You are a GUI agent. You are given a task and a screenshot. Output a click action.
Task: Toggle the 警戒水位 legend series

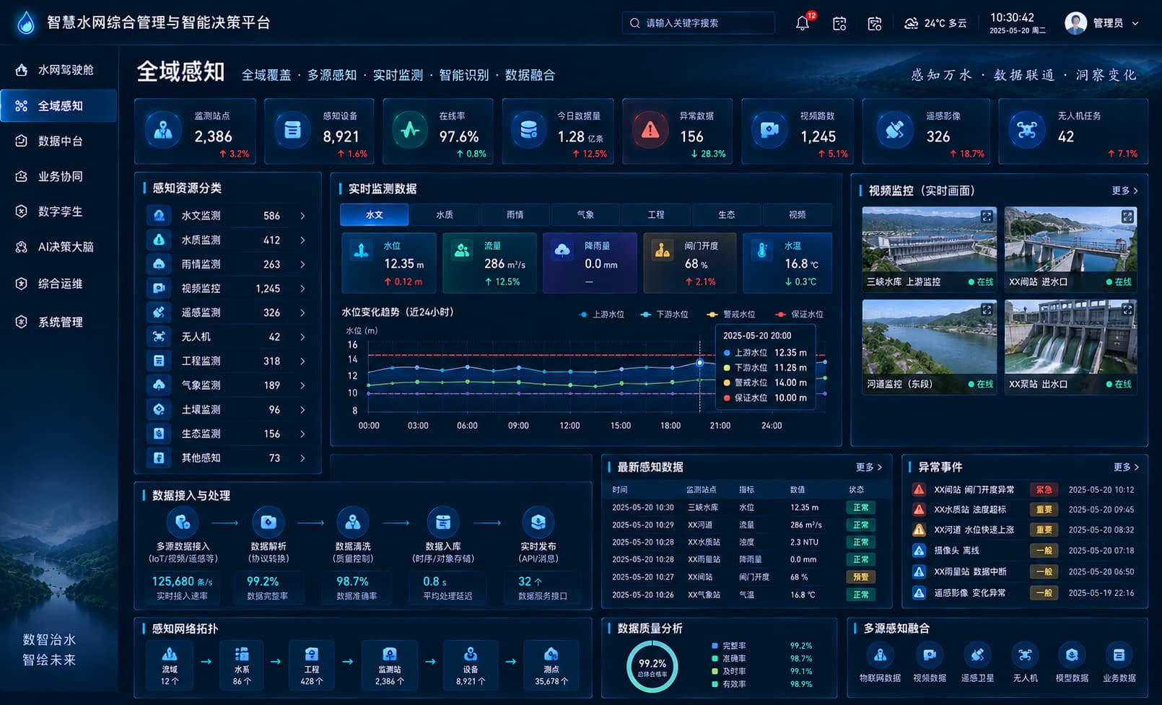click(731, 315)
